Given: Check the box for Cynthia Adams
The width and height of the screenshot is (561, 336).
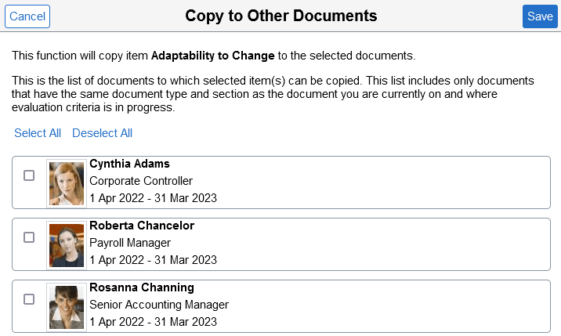Looking at the screenshot, I should (29, 175).
